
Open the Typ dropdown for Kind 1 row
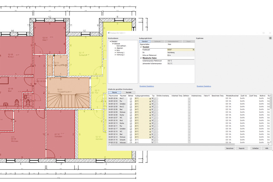154,98
